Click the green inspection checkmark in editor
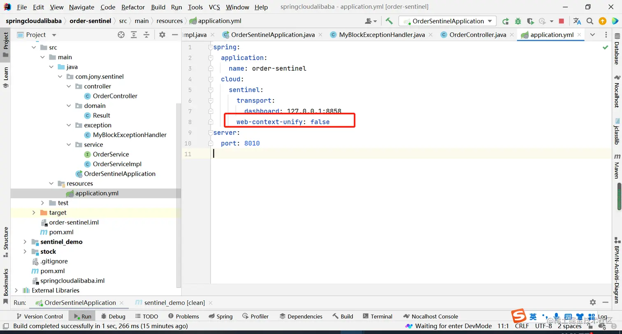622x334 pixels. (x=605, y=48)
